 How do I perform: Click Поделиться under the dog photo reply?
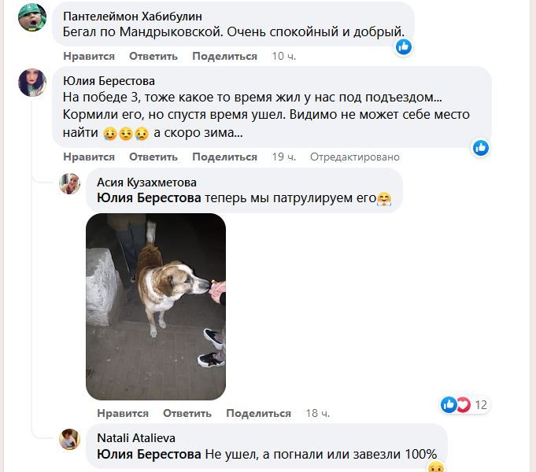258,413
